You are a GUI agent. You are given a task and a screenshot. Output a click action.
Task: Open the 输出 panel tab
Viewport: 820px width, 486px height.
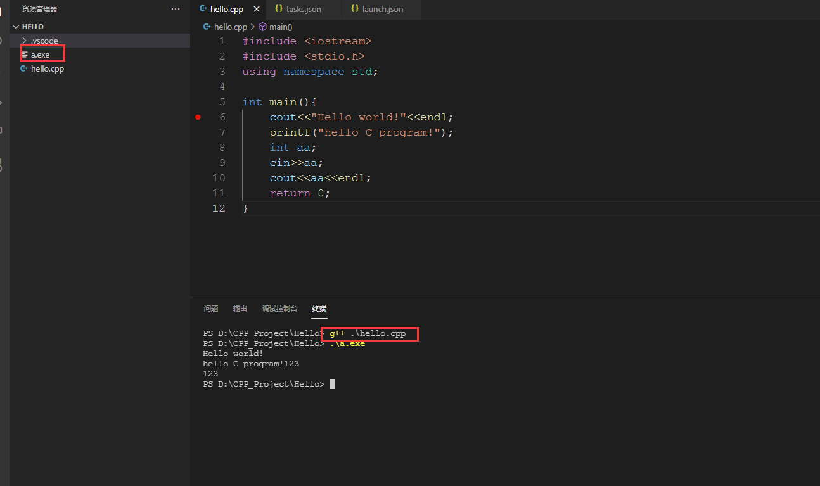coord(240,309)
